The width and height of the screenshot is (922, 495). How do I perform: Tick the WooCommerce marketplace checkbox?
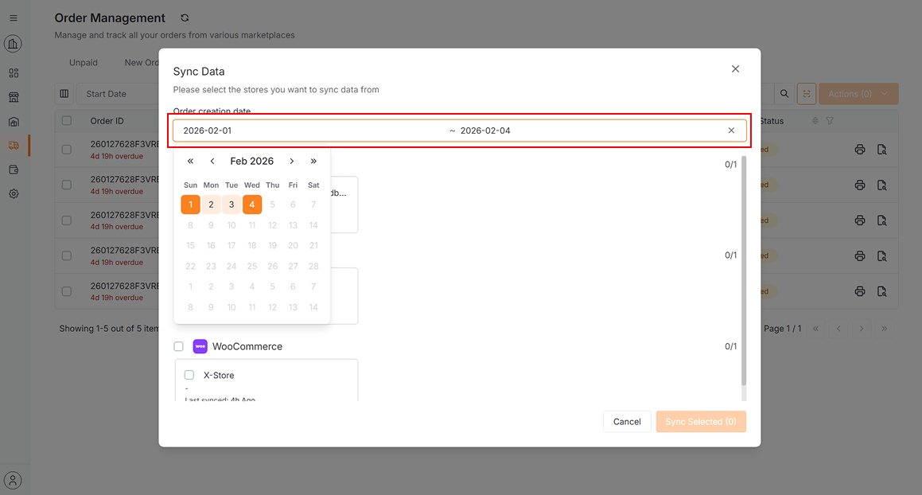click(x=178, y=345)
